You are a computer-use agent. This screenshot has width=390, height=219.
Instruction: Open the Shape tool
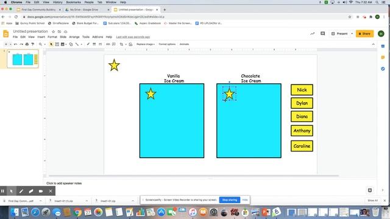click(x=71, y=44)
